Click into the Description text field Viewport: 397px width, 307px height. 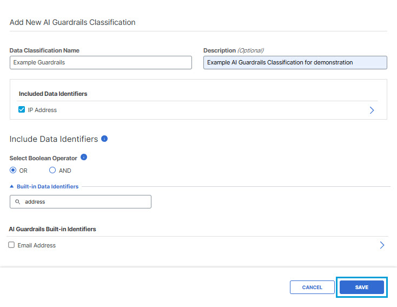pos(295,62)
